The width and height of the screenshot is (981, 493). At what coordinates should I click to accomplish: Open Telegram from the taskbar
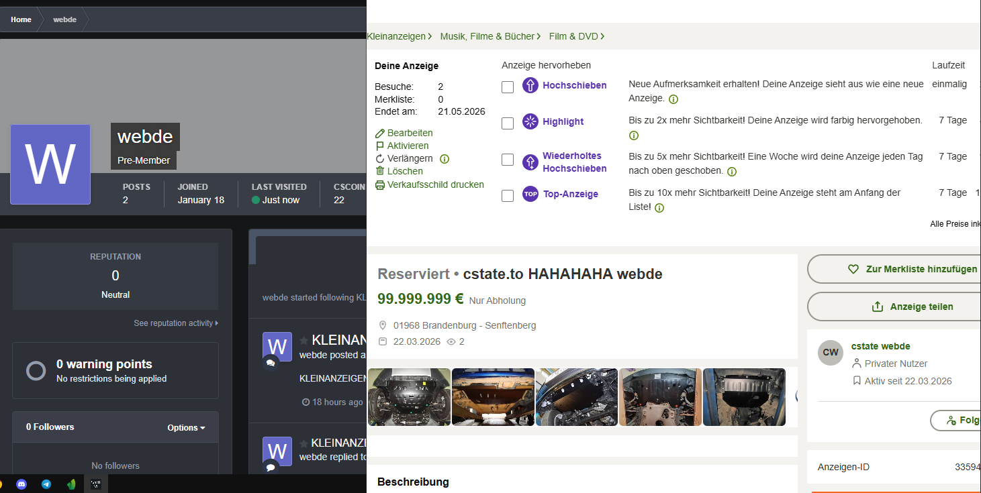point(46,484)
